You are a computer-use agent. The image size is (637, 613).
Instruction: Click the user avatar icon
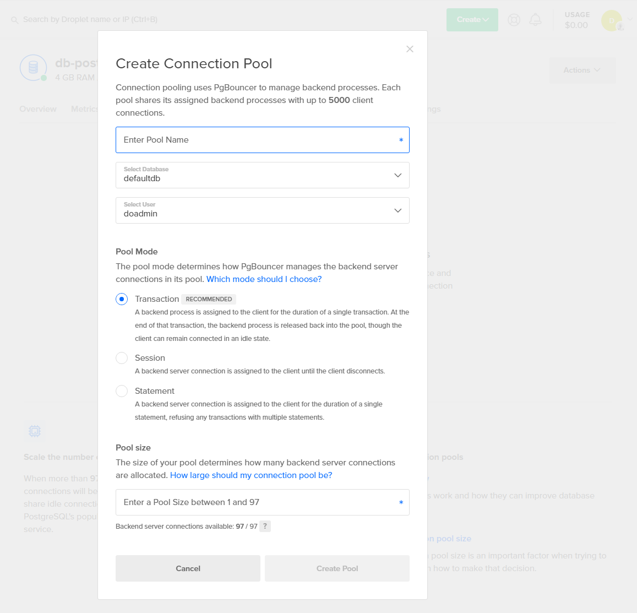pos(612,20)
